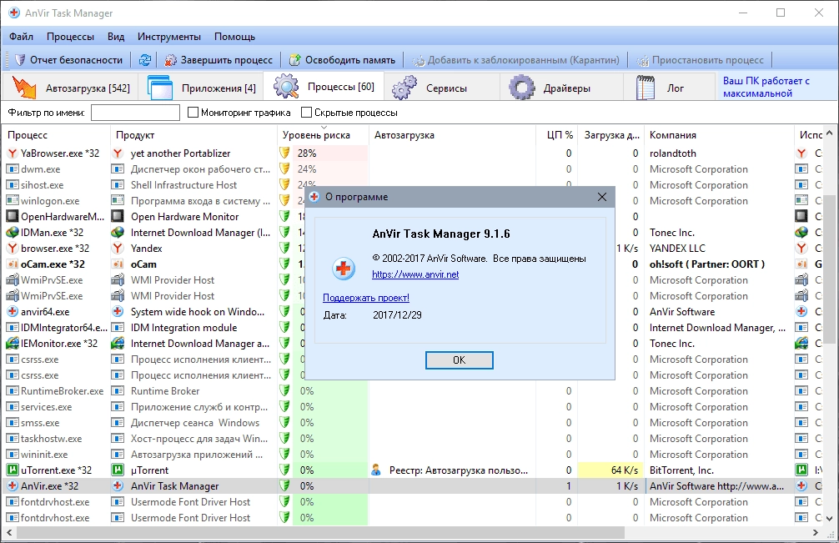
Task: Select the wininit.exe process row
Action: pyautogui.click(x=413, y=455)
